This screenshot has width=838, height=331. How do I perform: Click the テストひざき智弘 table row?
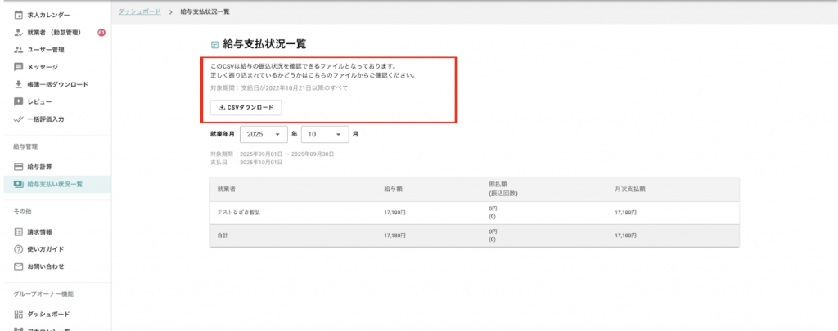pyautogui.click(x=474, y=212)
